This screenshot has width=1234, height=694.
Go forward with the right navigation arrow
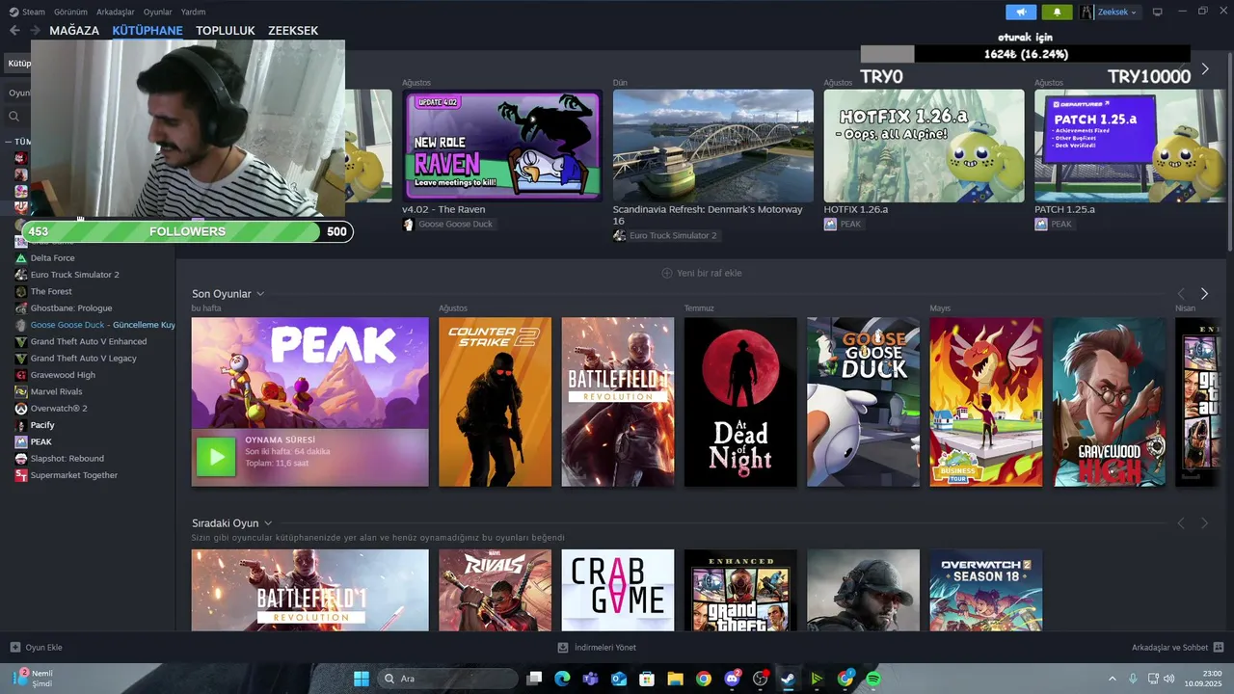point(36,31)
